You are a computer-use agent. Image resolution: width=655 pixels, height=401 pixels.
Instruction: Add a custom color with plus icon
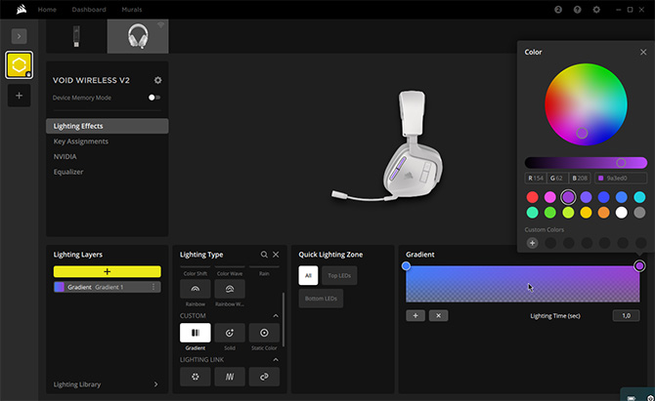pyautogui.click(x=532, y=243)
